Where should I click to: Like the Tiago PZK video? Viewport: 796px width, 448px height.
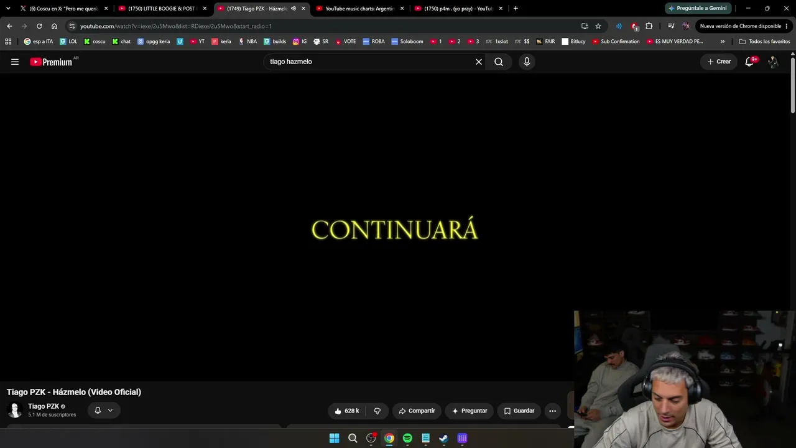[347, 411]
